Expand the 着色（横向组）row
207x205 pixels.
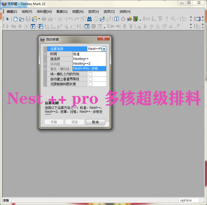45,69
